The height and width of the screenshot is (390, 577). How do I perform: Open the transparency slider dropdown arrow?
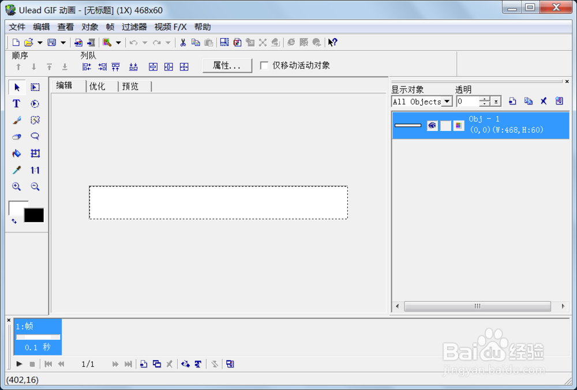click(x=496, y=102)
